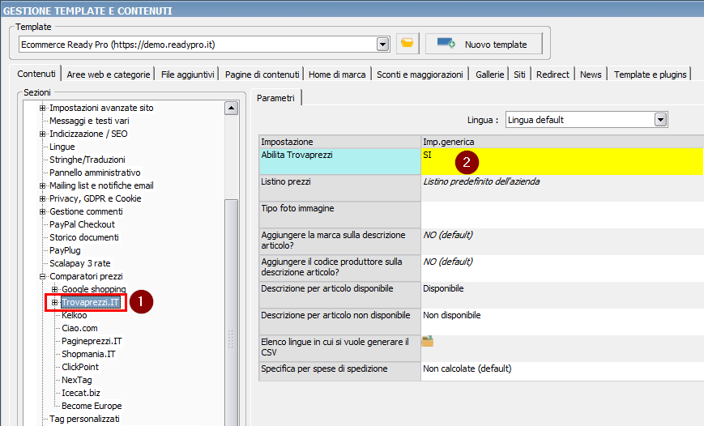
Task: Click the Abilita Trovaprezzi setting label
Action: [x=340, y=162]
